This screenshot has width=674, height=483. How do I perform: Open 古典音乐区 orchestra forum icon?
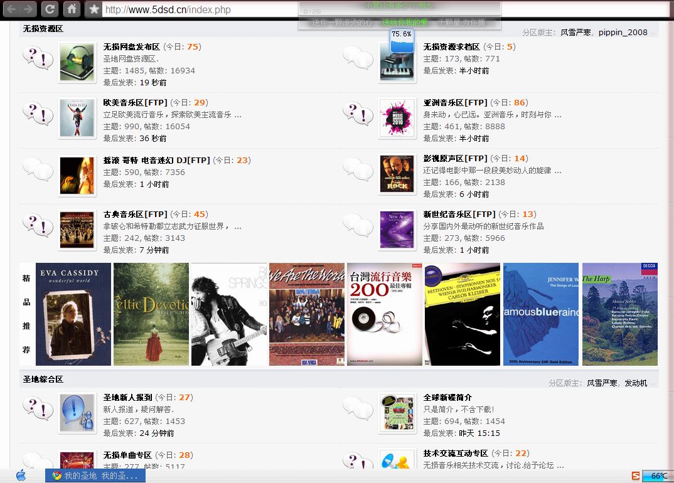coord(77,230)
